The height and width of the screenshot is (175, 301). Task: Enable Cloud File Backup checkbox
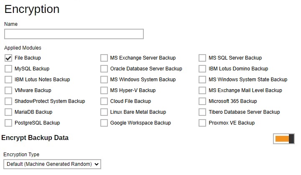(x=104, y=101)
